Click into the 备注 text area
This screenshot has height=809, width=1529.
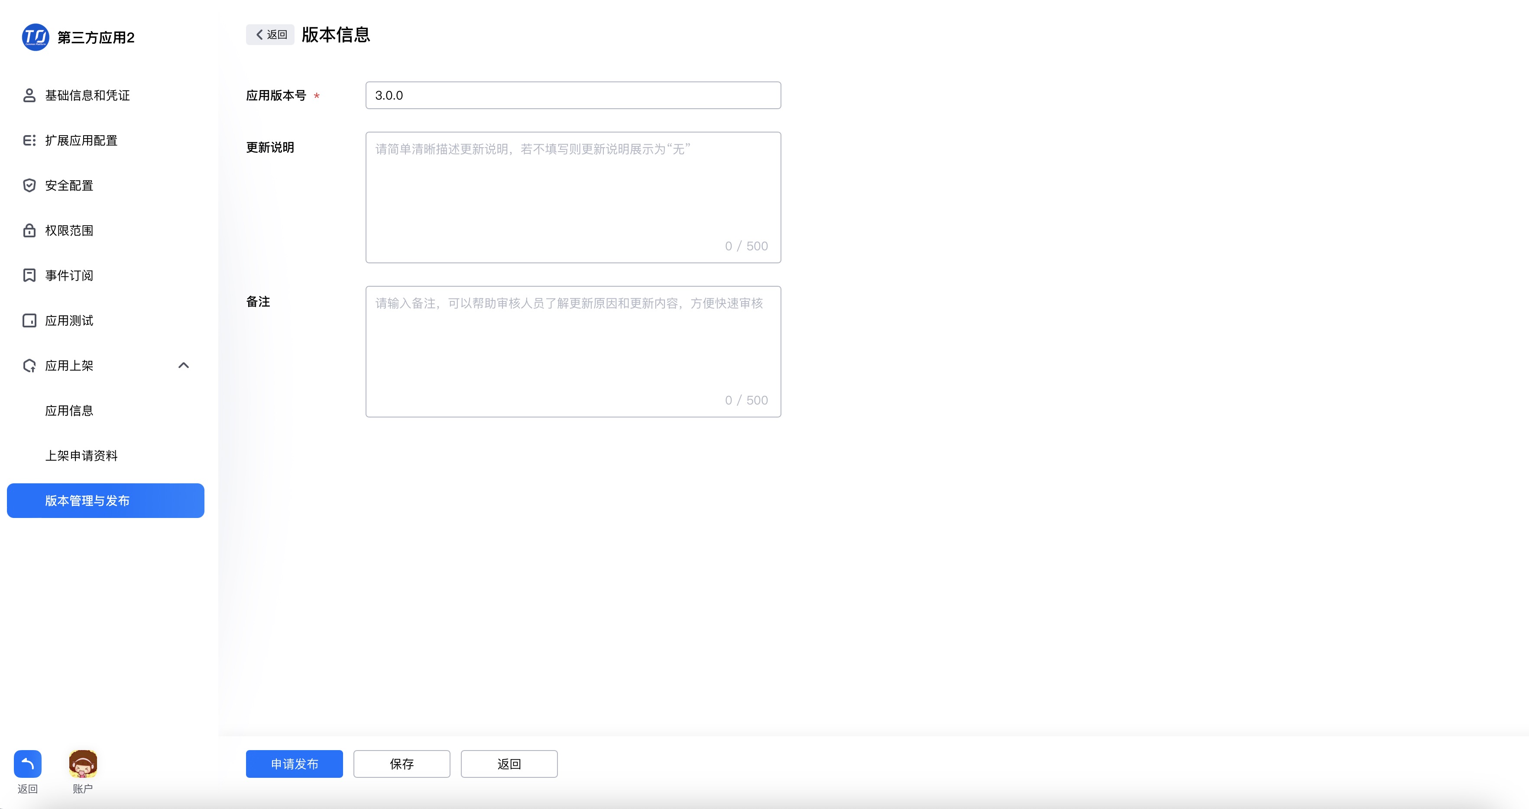coord(573,352)
